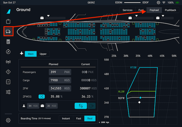The image size is (182, 127).
Task: Switch to the Pushback tab
Action: click(x=171, y=10)
